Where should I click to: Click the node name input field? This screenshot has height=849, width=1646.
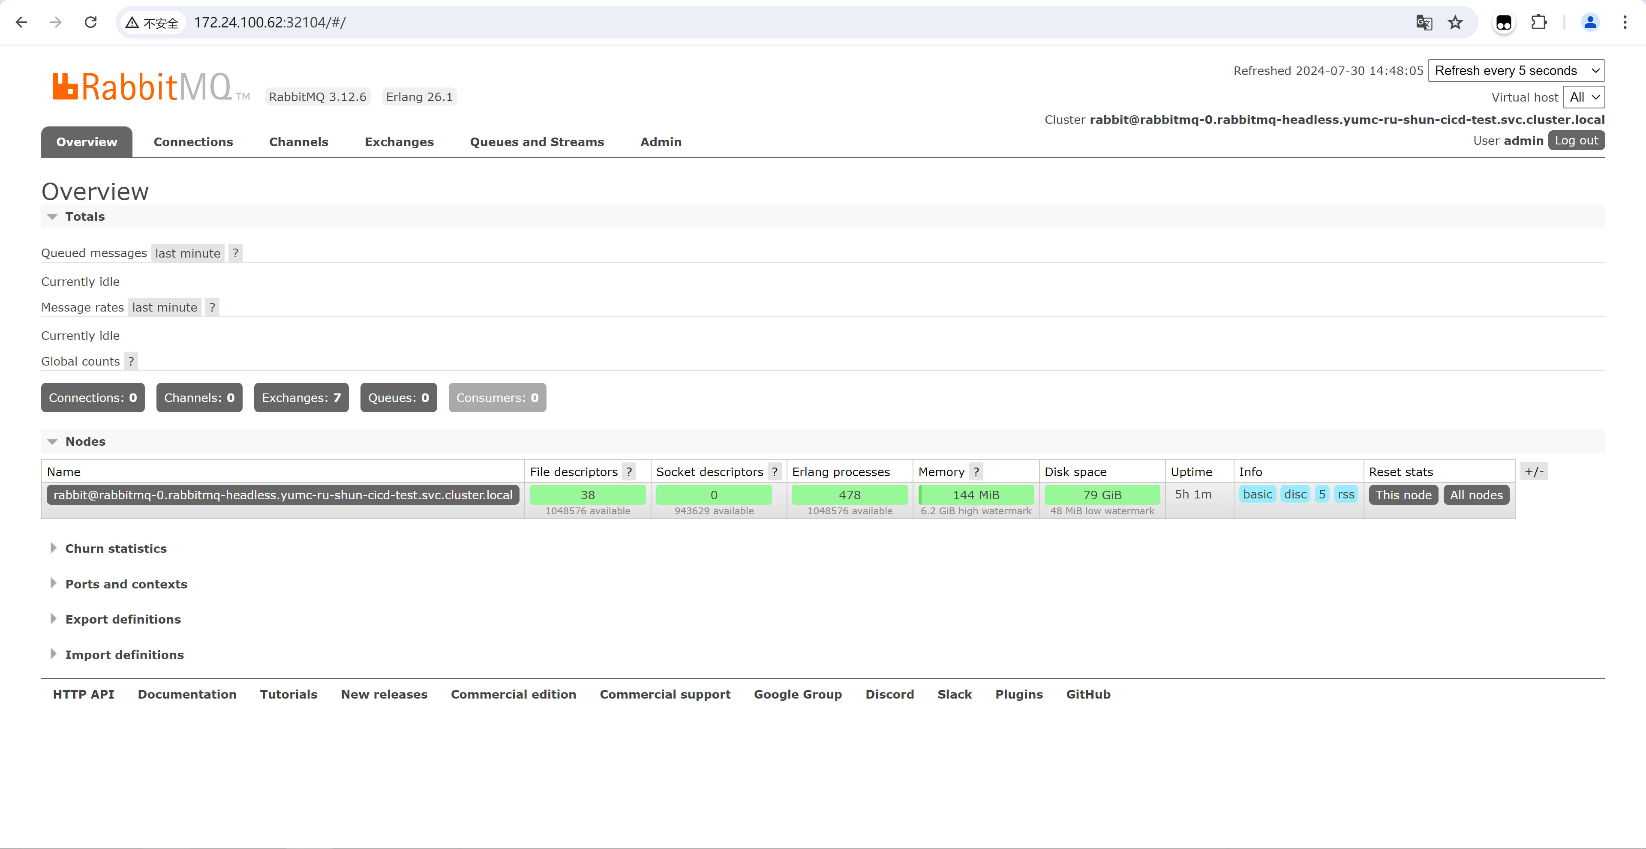tap(282, 495)
